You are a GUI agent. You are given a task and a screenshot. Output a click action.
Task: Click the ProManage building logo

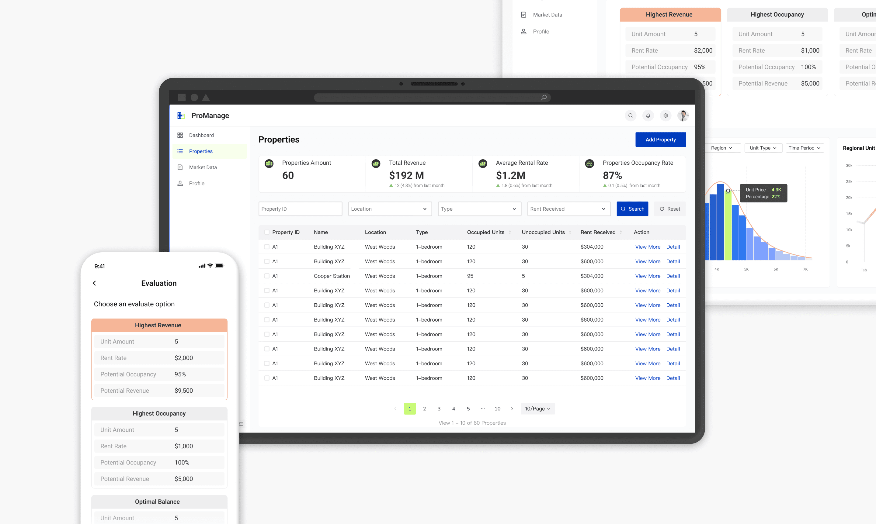pos(181,115)
